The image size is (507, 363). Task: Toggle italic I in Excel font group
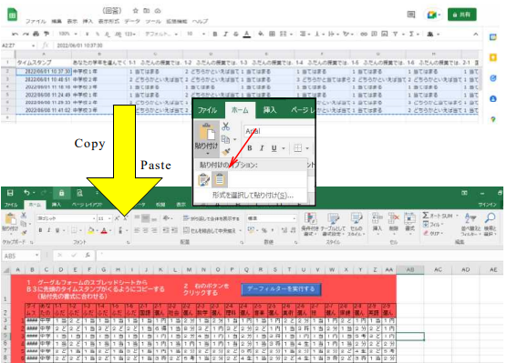click(x=49, y=230)
